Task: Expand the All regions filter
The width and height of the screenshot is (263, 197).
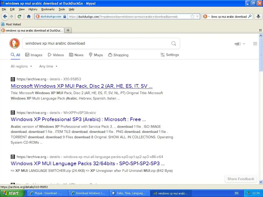Action: [x=21, y=66]
